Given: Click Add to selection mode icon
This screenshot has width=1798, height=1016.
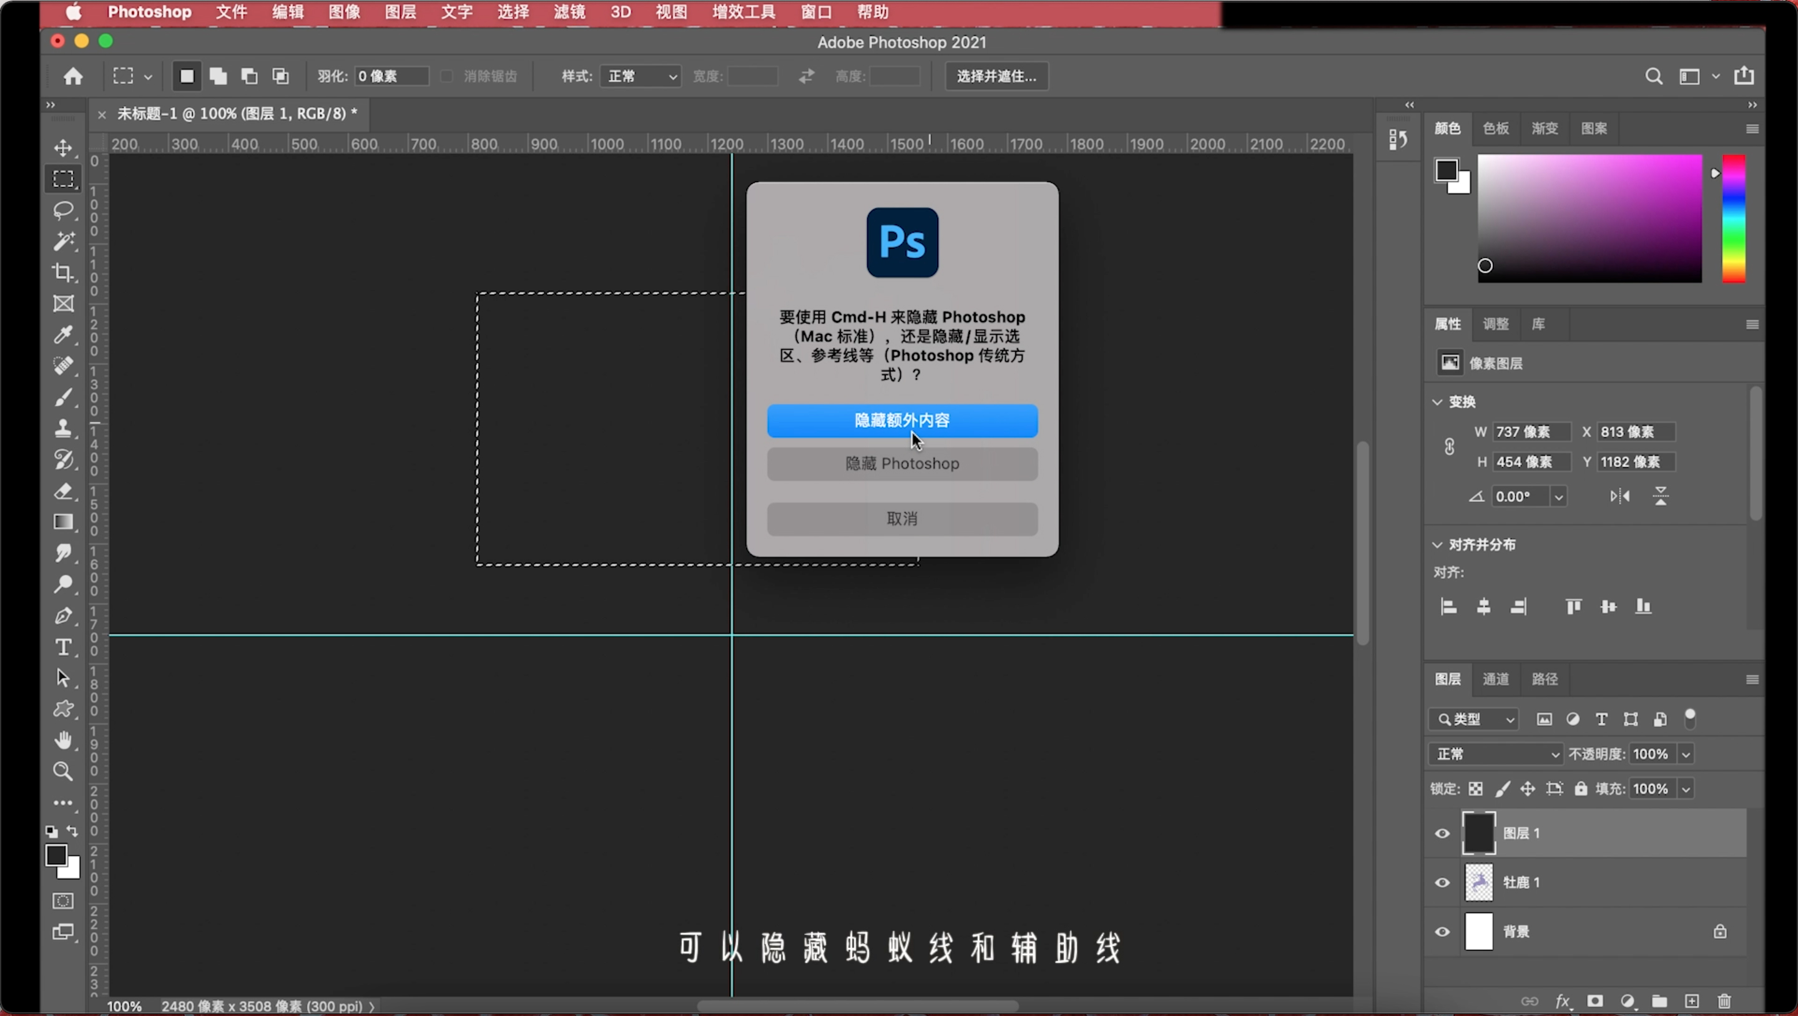Looking at the screenshot, I should 219,76.
